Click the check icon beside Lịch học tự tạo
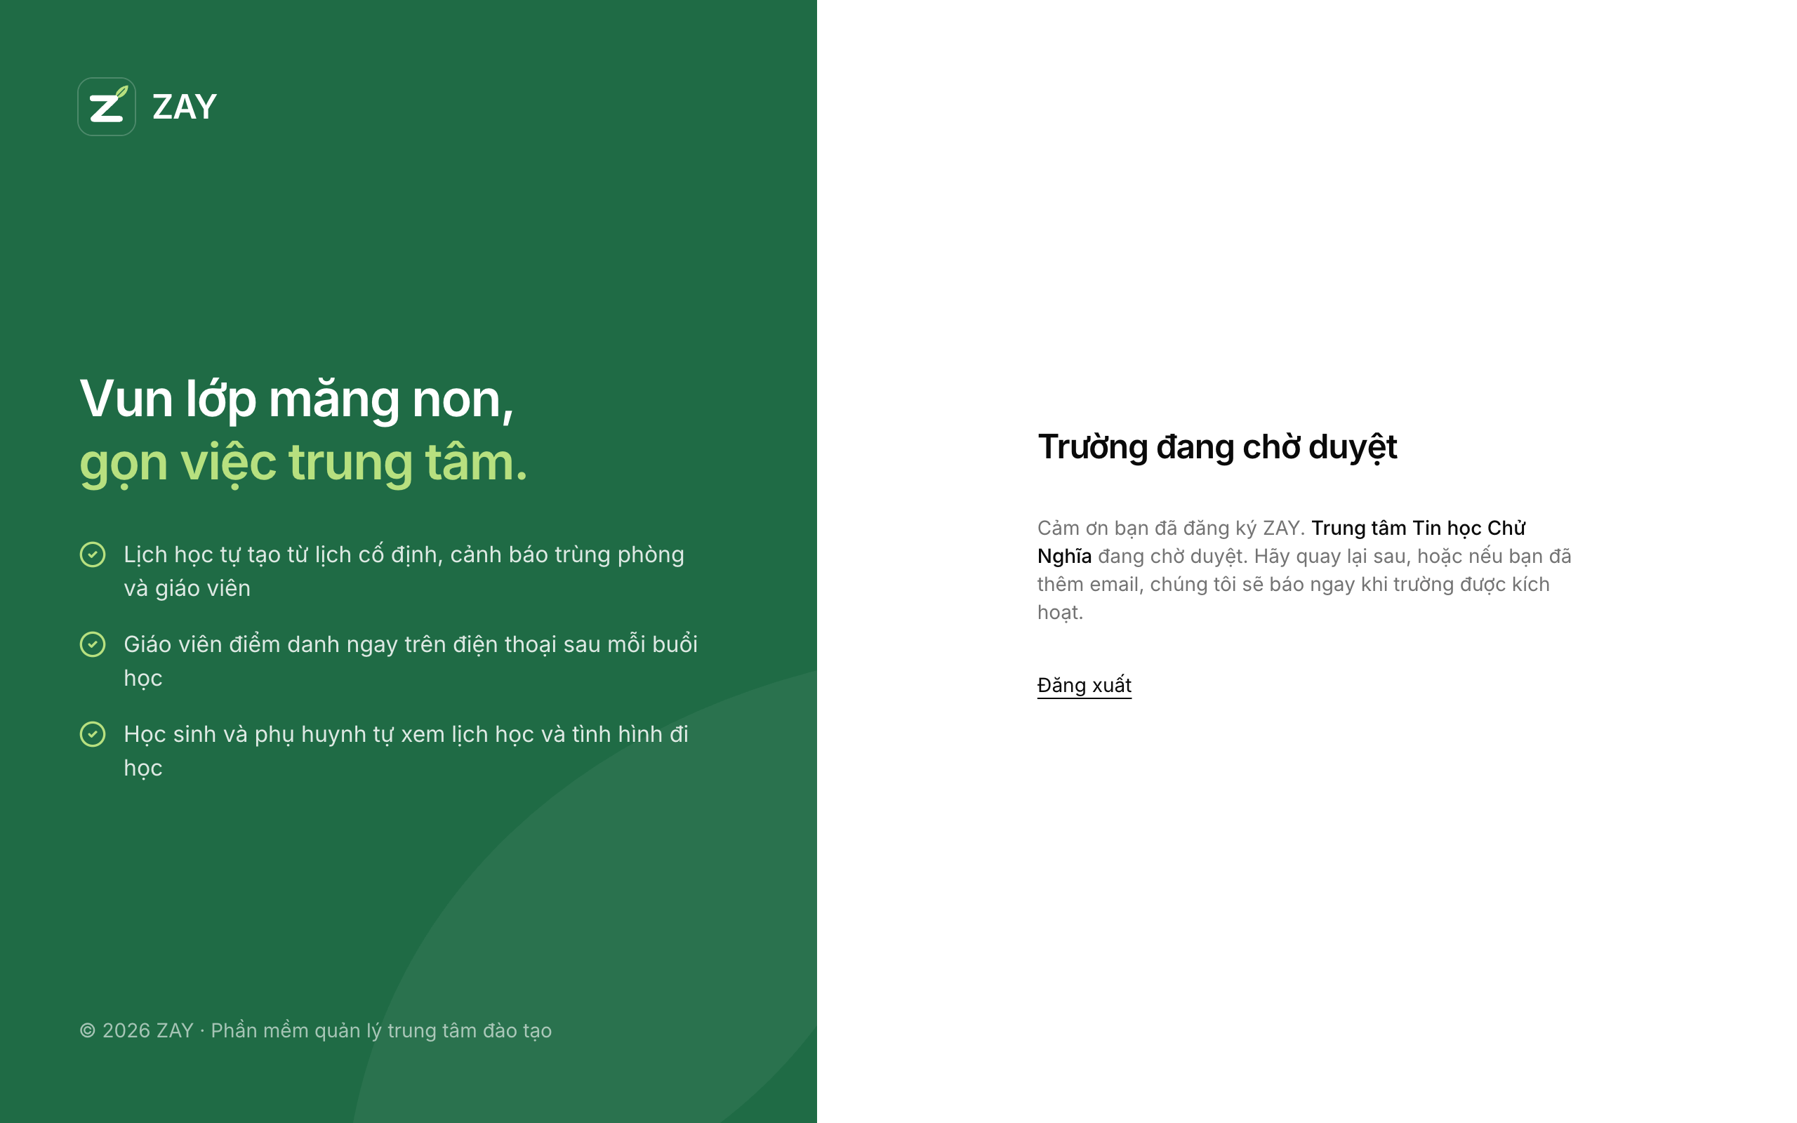 [x=93, y=554]
